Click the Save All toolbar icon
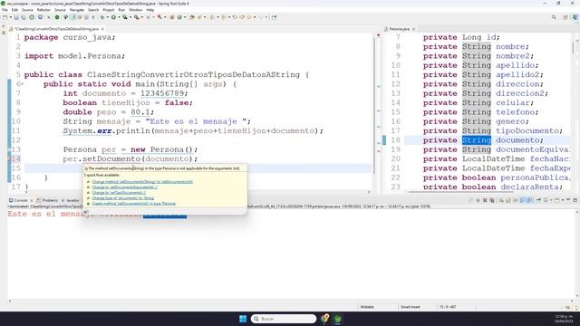The height and width of the screenshot is (326, 580). pyautogui.click(x=24, y=17)
